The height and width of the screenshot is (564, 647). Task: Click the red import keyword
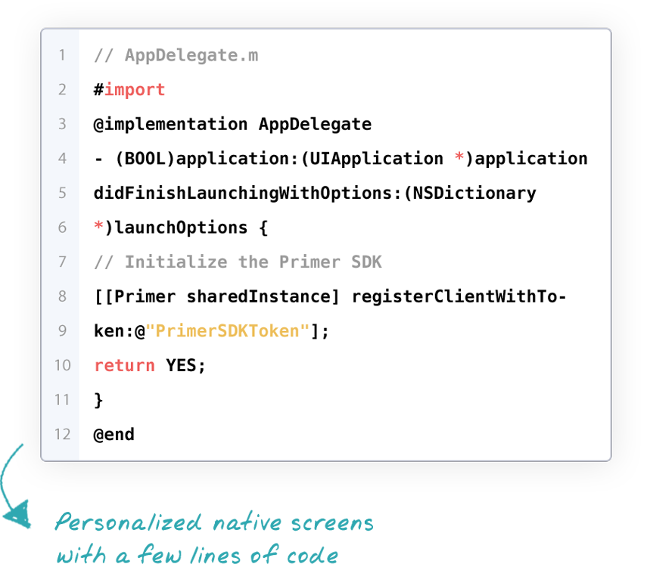coord(135,90)
